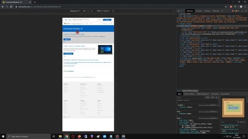Switch to the Console tab in DevTools

point(199,11)
